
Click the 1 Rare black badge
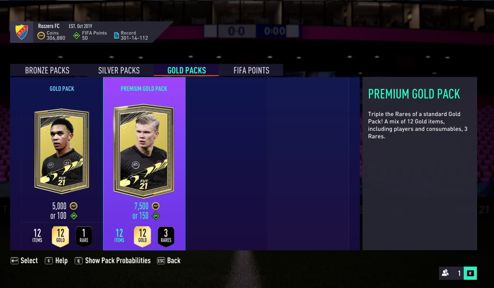pos(84,237)
